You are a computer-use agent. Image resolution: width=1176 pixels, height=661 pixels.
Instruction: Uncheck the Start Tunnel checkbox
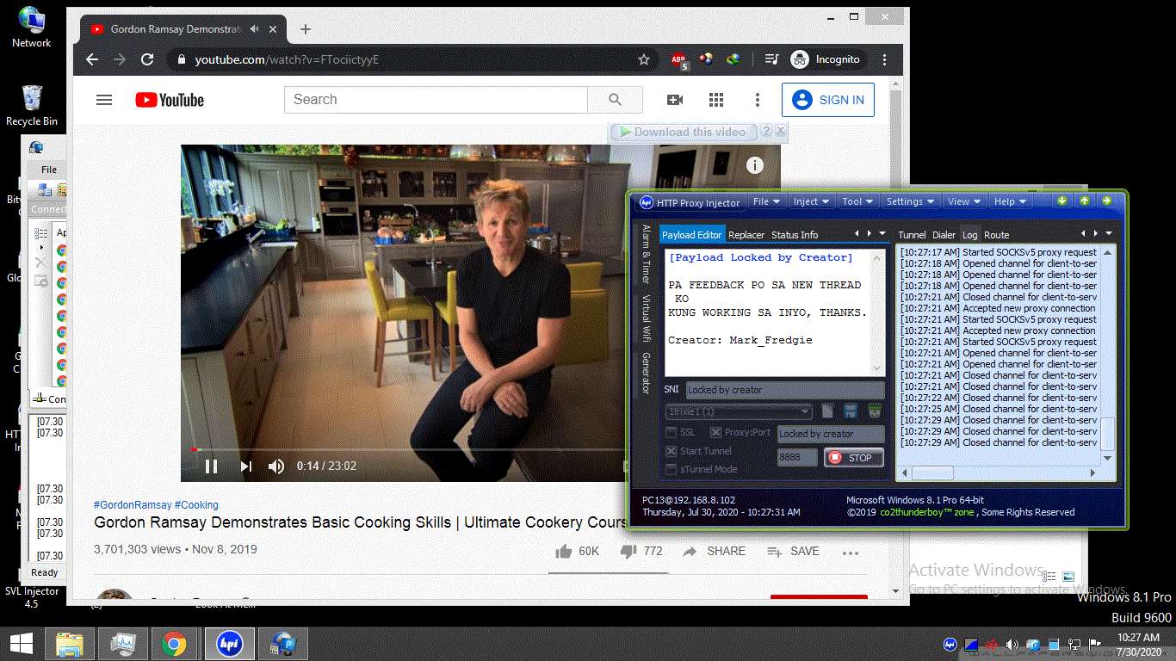[672, 451]
